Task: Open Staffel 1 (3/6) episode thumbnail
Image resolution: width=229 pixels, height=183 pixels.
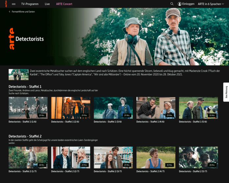Action: click(x=113, y=108)
